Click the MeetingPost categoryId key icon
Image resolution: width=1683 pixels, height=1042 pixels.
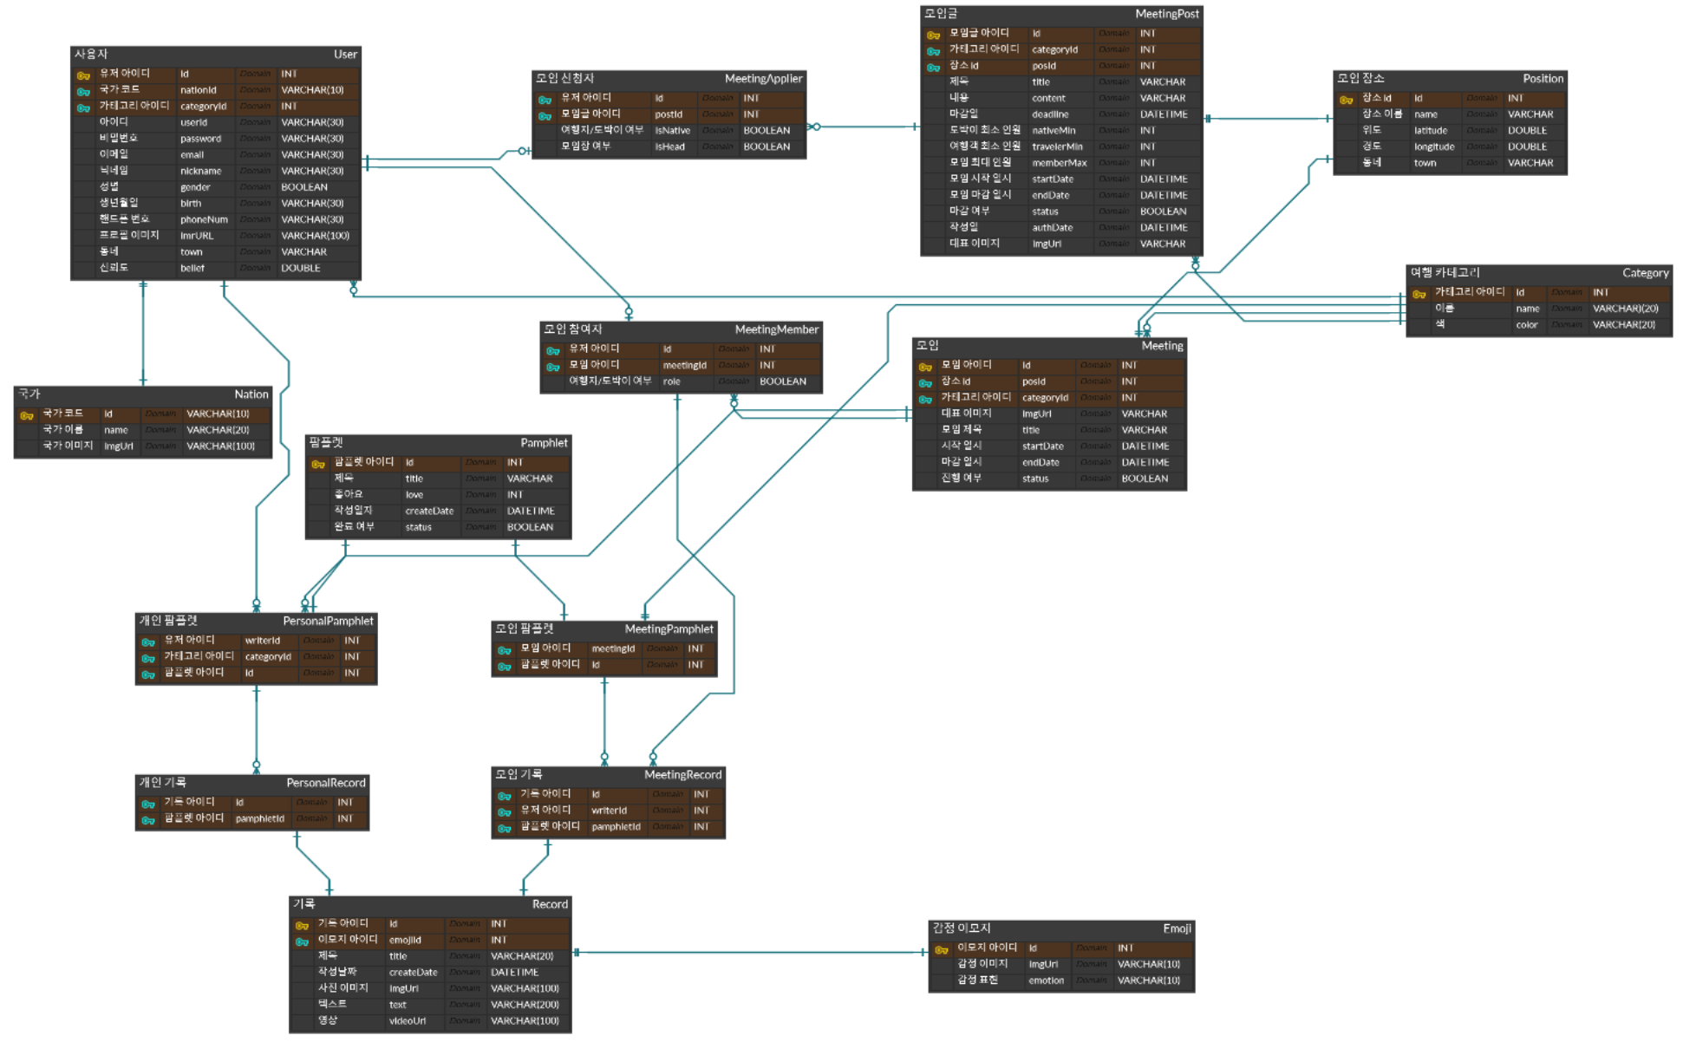click(933, 51)
